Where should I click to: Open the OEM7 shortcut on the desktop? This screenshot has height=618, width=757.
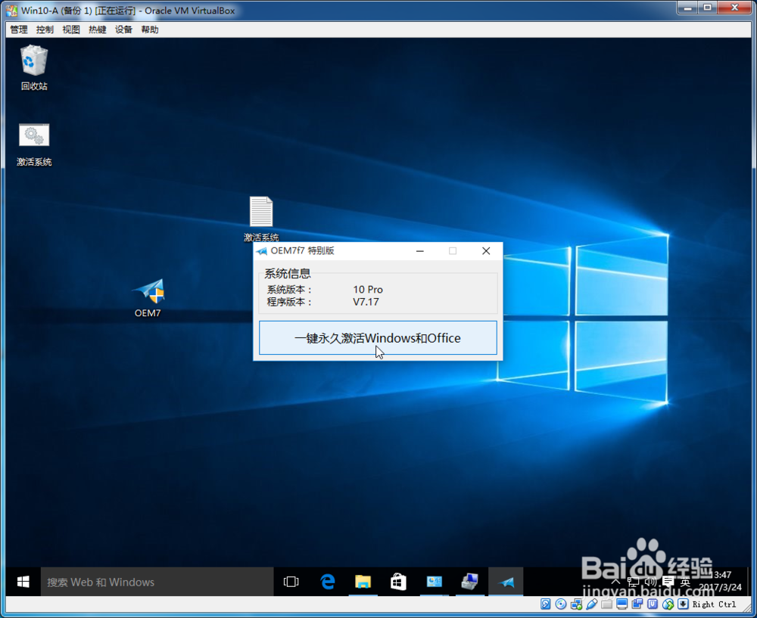(148, 291)
